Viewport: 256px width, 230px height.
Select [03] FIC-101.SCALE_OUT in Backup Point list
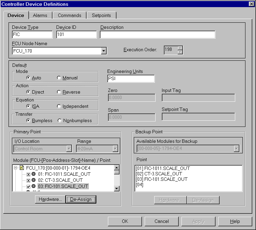point(162,179)
